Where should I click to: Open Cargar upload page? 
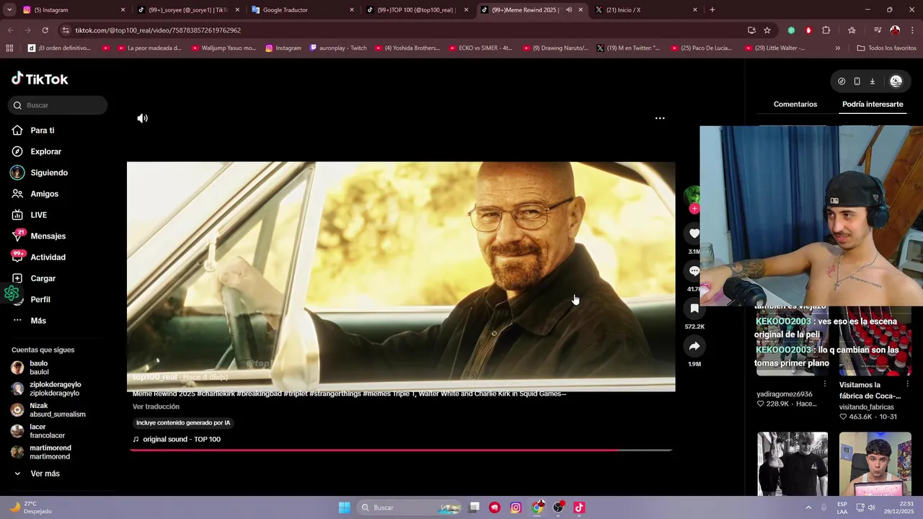pyautogui.click(x=43, y=278)
